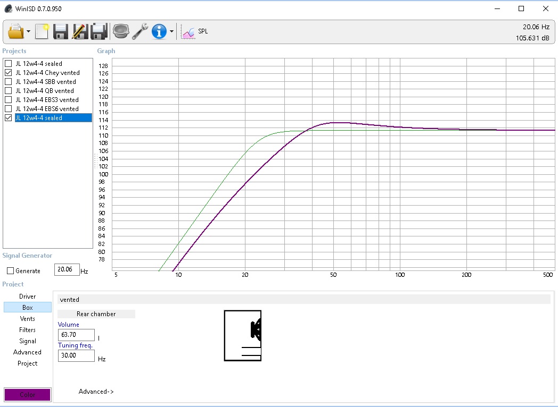Click the save-as floppy with pencil icon
The width and height of the screenshot is (558, 407).
click(80, 31)
